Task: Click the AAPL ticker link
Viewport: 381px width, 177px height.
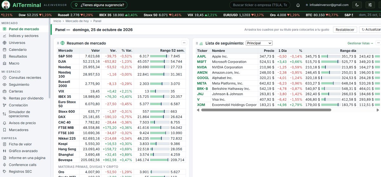Action: click(x=202, y=56)
